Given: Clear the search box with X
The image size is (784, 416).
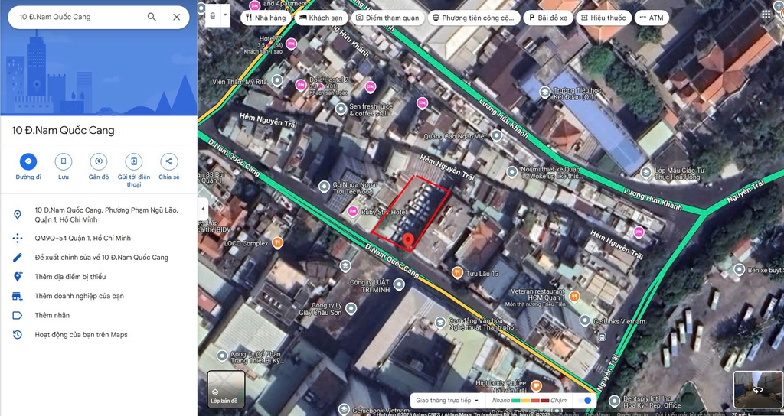Looking at the screenshot, I should [x=177, y=17].
